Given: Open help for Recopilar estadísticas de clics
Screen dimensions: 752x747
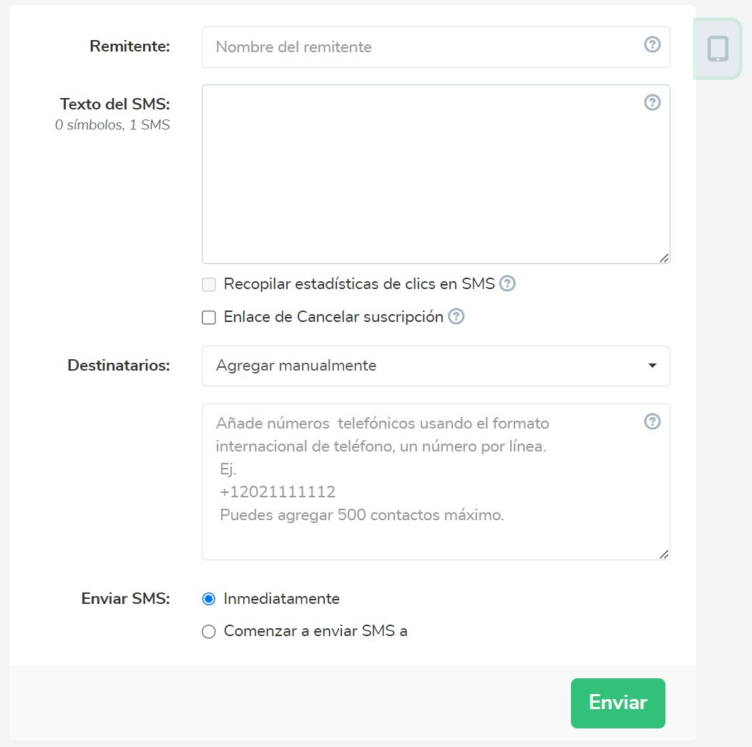Looking at the screenshot, I should click(x=507, y=283).
